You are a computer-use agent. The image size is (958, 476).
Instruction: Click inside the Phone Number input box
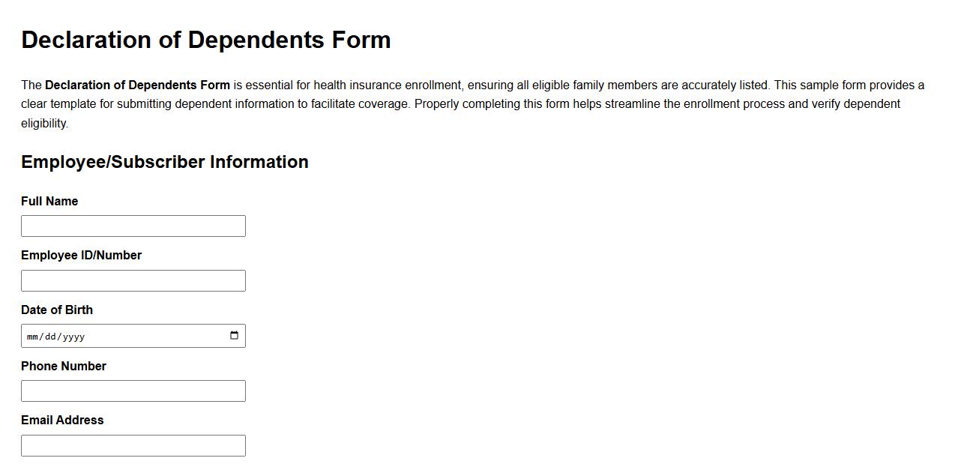[133, 390]
